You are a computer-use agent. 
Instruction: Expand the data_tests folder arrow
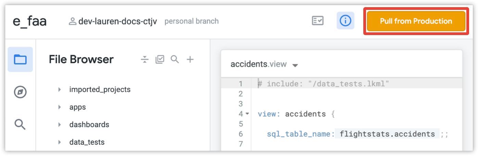[x=60, y=142]
